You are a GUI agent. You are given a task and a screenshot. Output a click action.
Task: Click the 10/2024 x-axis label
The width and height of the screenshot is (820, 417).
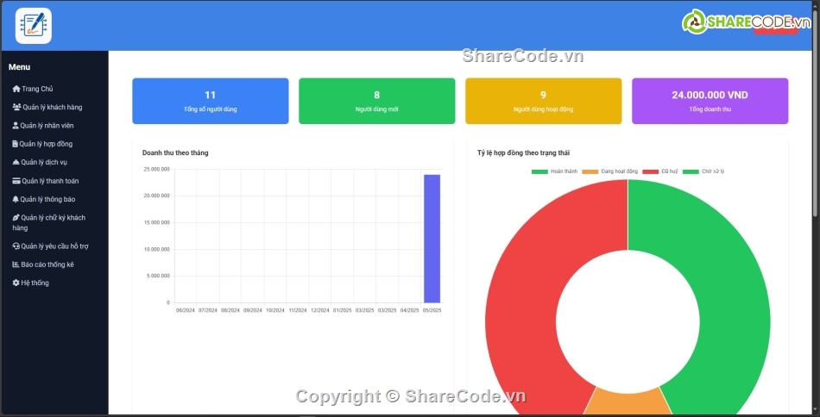275,310
